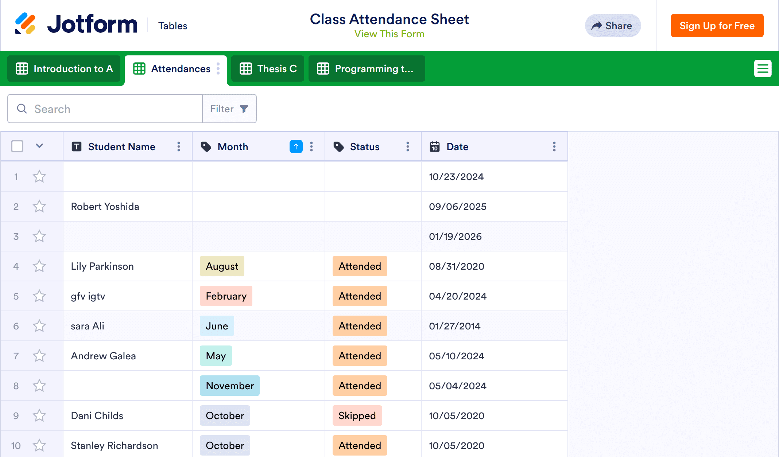
Task: Expand the row selection dropdown chevron
Action: [x=39, y=146]
